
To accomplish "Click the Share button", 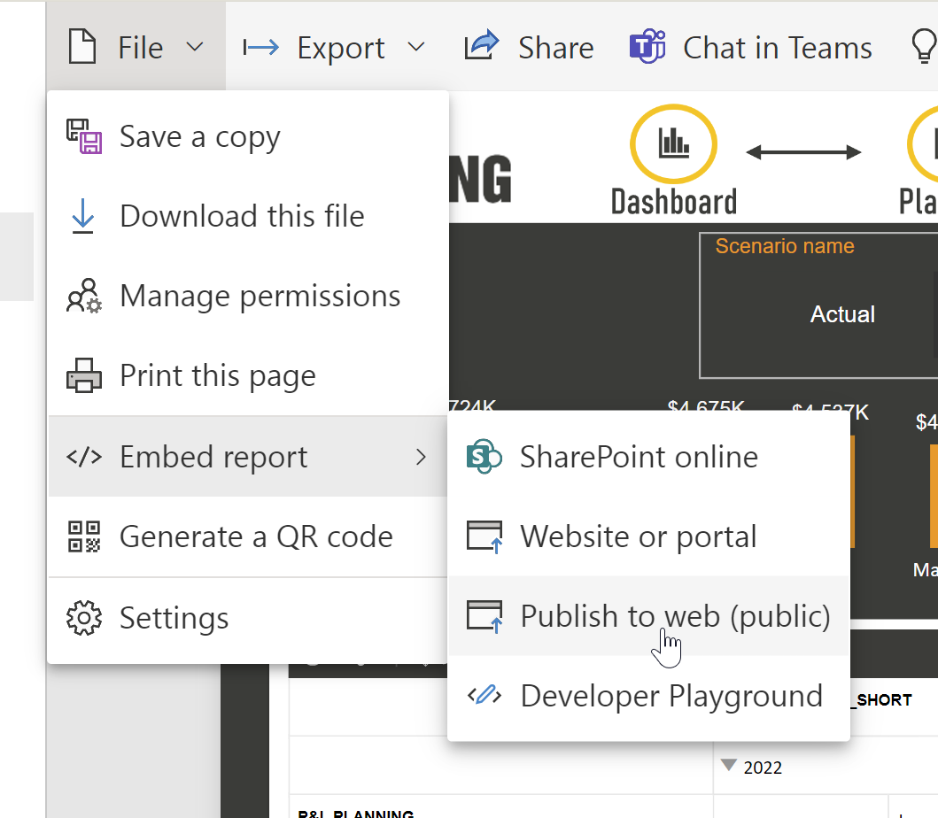I will pos(530,47).
